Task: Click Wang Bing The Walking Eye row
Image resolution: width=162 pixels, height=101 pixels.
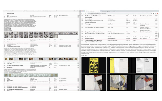Action: click(x=42, y=40)
